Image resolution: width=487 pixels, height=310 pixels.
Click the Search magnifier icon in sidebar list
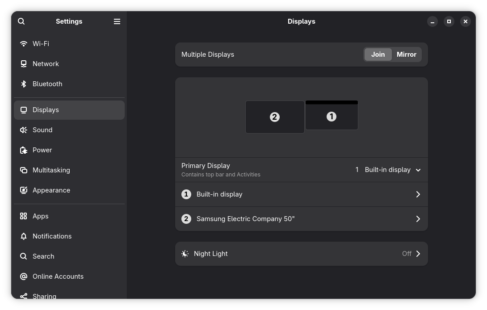24,256
